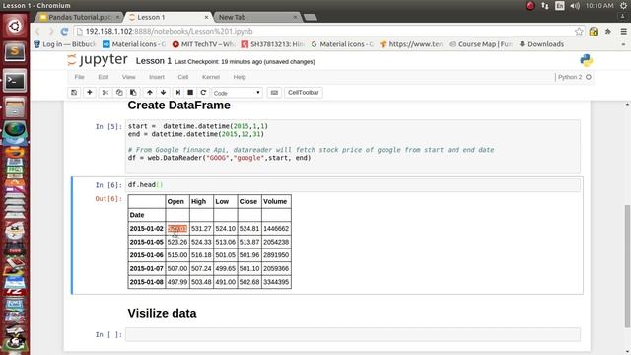Open the system volume indicator
Viewport: 631px width, 355px height.
(x=575, y=6)
